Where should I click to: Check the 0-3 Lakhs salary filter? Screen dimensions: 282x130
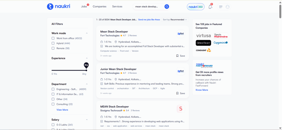(x=53, y=125)
